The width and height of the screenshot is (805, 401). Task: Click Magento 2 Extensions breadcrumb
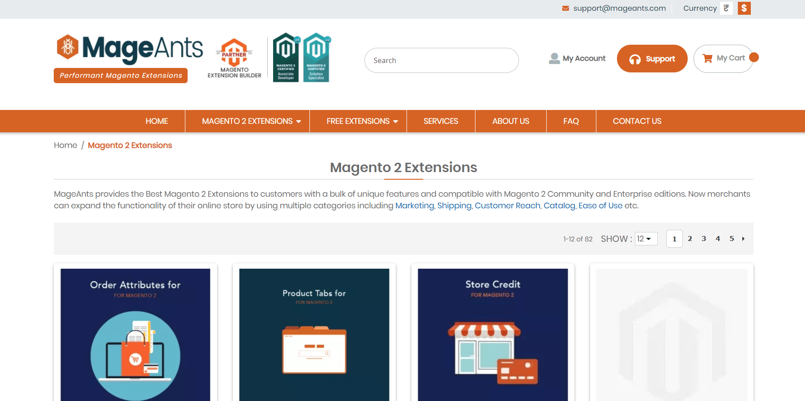(130, 145)
